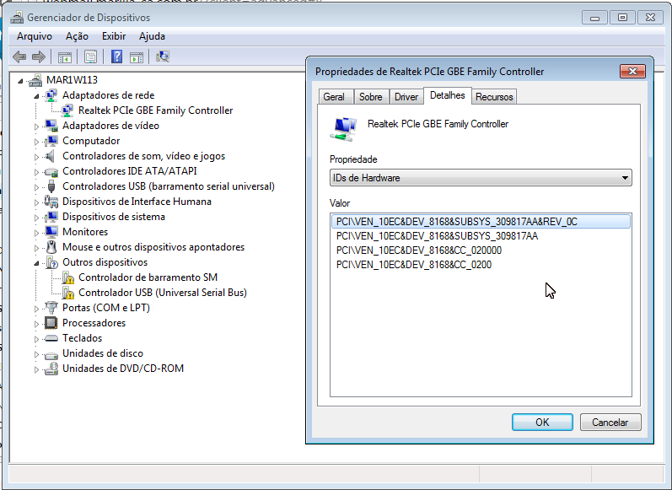672x490 pixels.
Task: Click Realtek adapter icon in tree
Action: click(67, 110)
